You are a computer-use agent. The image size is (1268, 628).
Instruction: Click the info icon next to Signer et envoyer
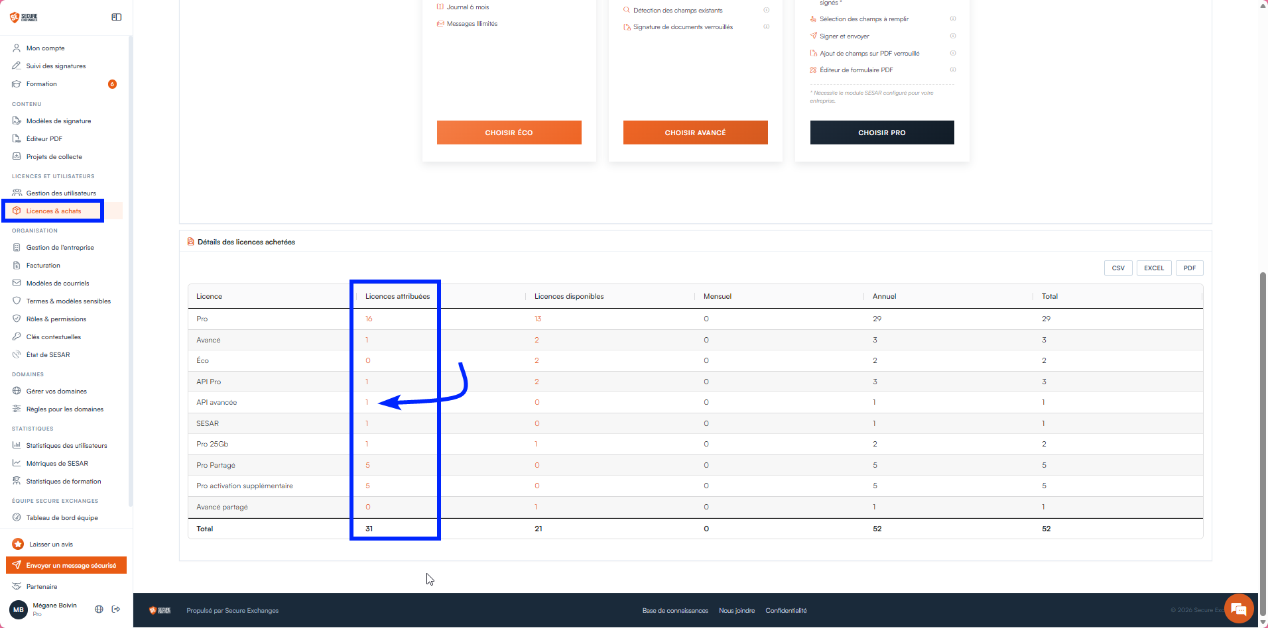pyautogui.click(x=953, y=36)
